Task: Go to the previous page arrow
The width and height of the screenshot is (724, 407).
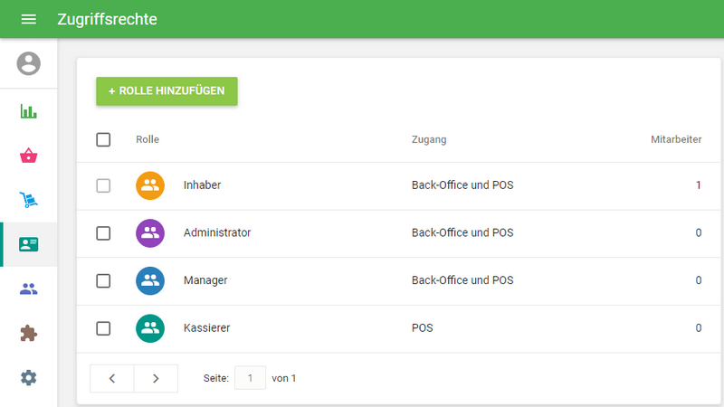Action: tap(112, 378)
